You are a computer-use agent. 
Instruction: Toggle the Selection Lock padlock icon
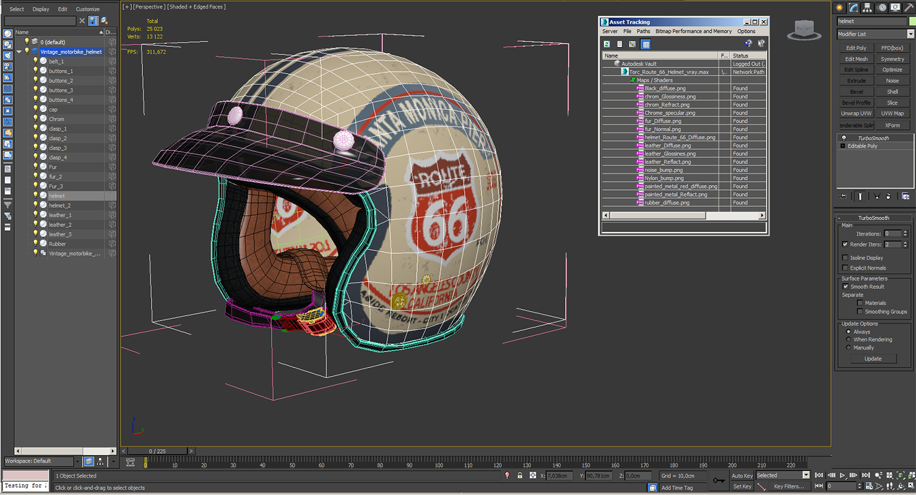click(x=520, y=475)
